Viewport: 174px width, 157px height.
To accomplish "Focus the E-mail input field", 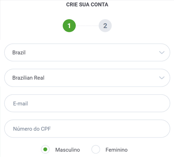I will [x=87, y=103].
